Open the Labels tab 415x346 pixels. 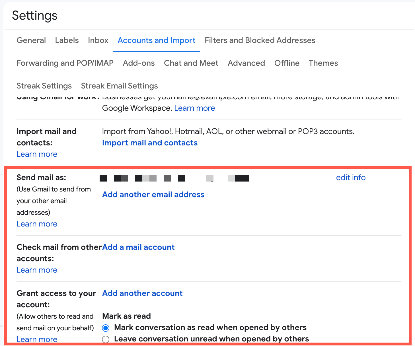pyautogui.click(x=67, y=40)
